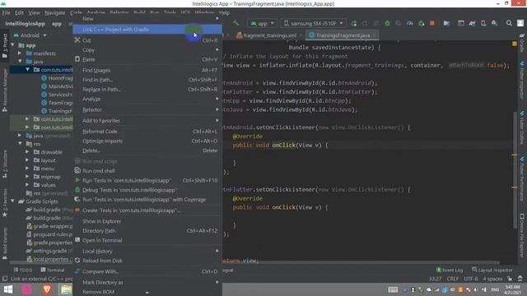Click the Reload from Disk refresh icon
The width and height of the screenshot is (527, 296).
(77, 261)
